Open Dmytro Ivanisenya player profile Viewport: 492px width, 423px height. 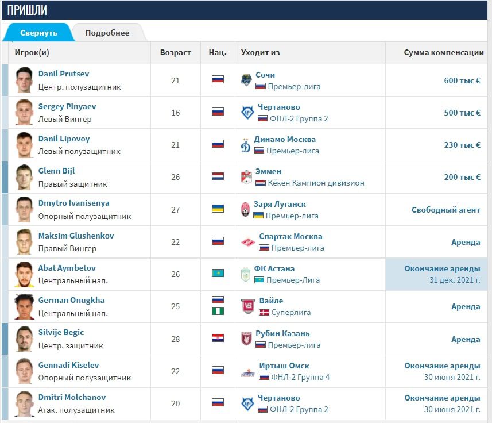point(73,203)
